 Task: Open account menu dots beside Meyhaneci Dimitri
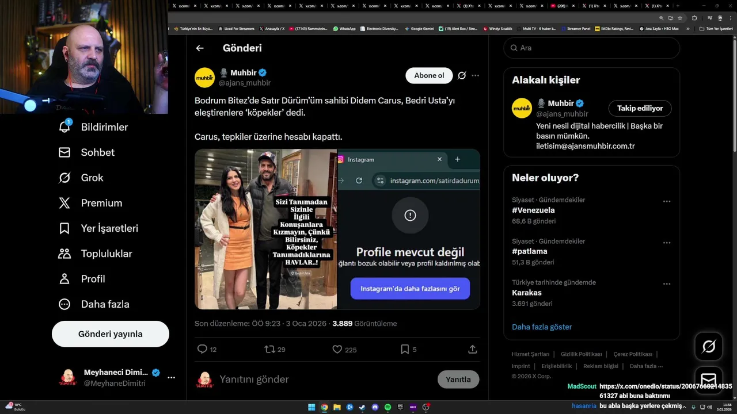[171, 378]
